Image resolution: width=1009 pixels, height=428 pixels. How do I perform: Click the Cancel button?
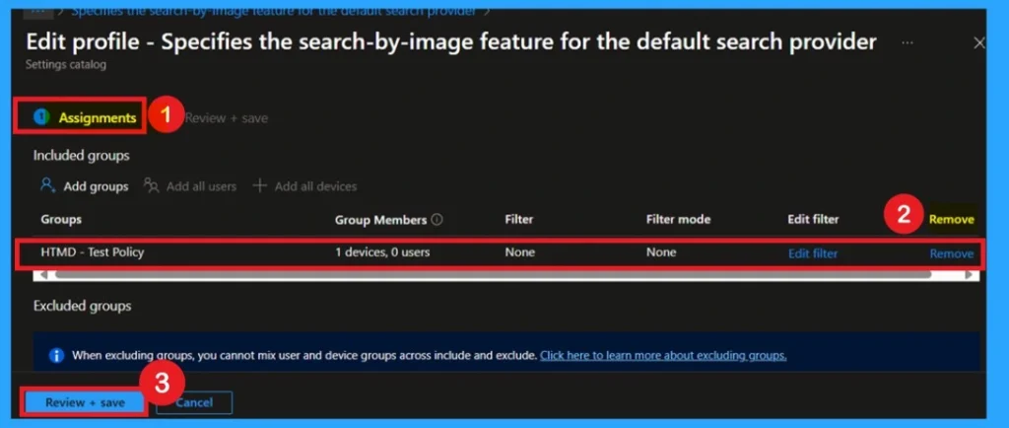pyautogui.click(x=194, y=403)
